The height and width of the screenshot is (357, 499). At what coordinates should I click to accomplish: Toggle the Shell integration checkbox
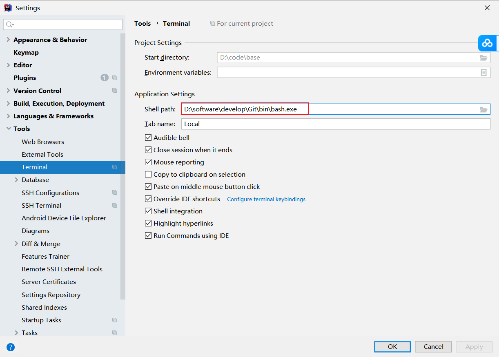point(148,211)
